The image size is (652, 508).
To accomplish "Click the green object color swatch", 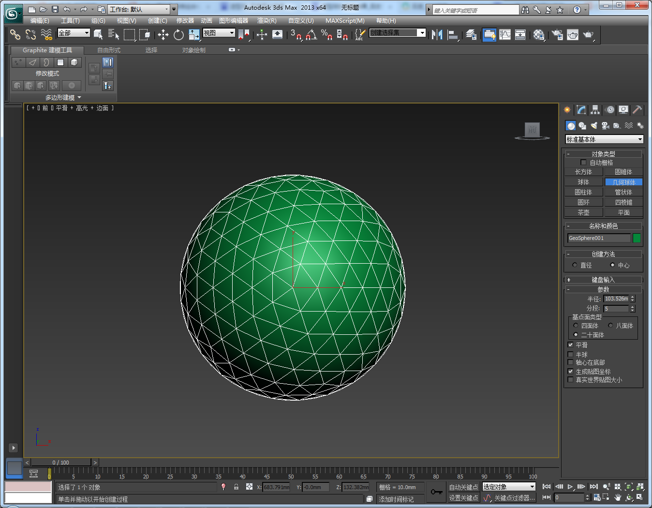I will click(637, 238).
